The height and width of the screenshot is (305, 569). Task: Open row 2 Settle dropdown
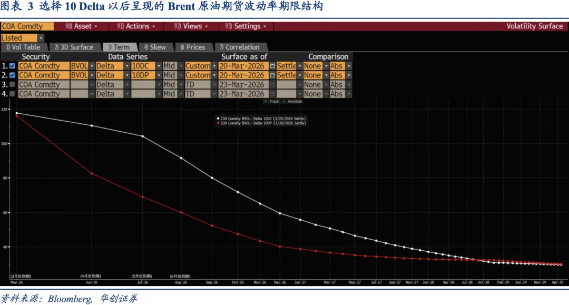point(300,75)
